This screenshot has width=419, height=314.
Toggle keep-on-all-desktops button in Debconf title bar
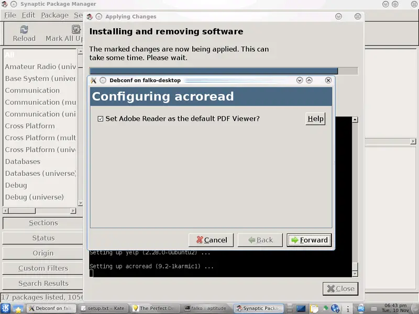[103, 81]
